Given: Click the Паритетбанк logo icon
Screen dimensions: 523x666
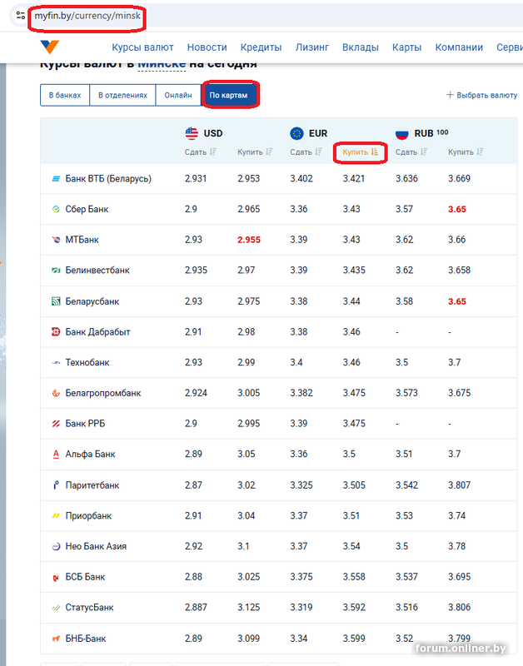Looking at the screenshot, I should tap(56, 485).
